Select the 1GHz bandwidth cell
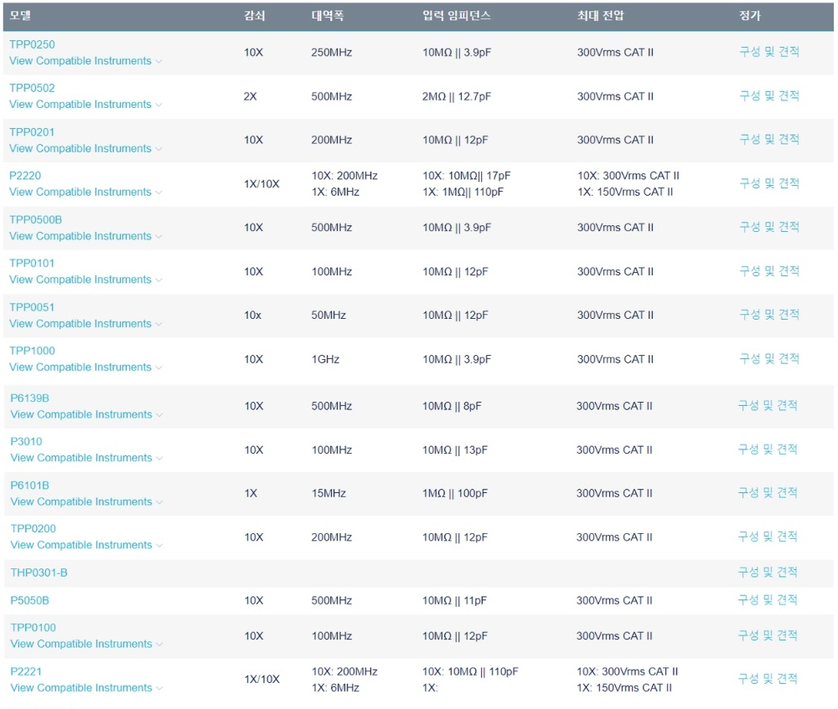Viewport: 838px width, 709px height. (325, 359)
